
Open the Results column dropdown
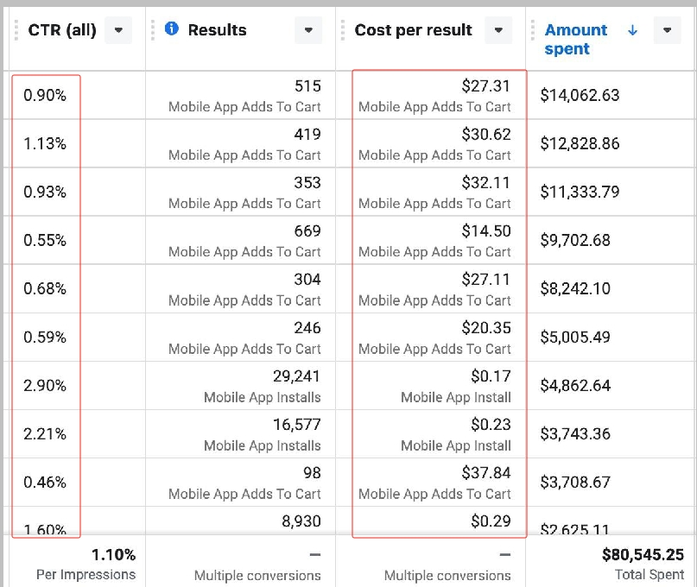pos(308,30)
